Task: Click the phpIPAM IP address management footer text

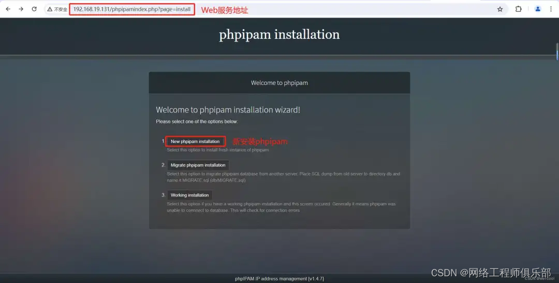Action: [279, 279]
